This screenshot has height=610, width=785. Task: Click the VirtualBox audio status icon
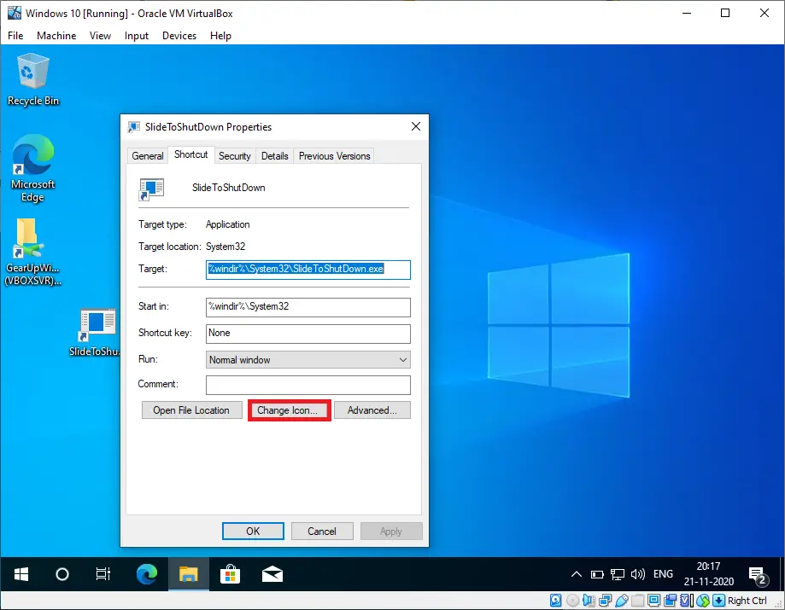[589, 600]
